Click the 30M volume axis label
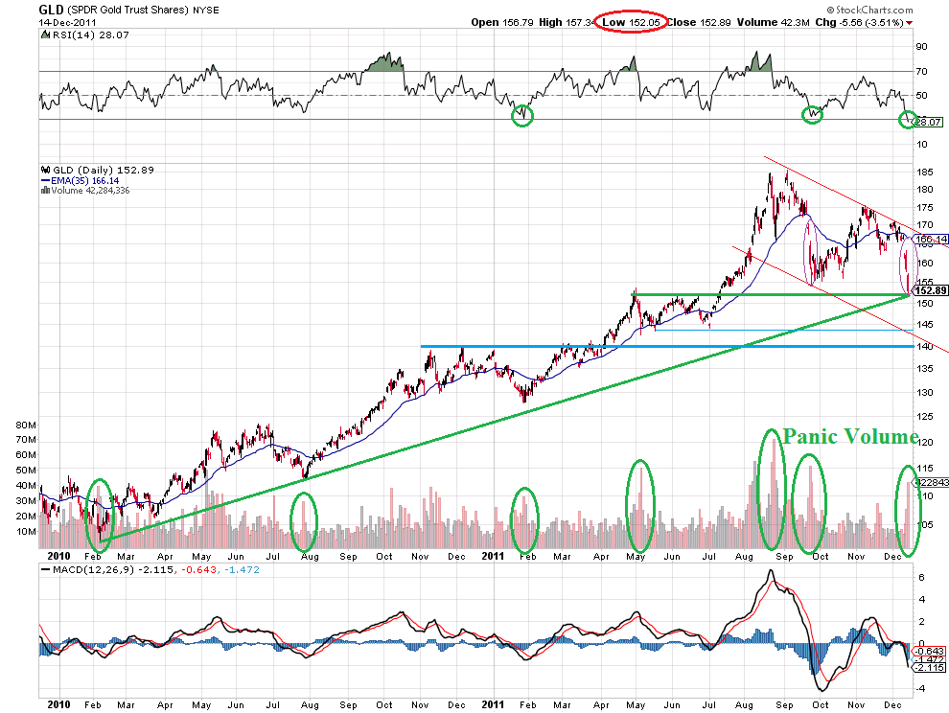 pos(26,501)
